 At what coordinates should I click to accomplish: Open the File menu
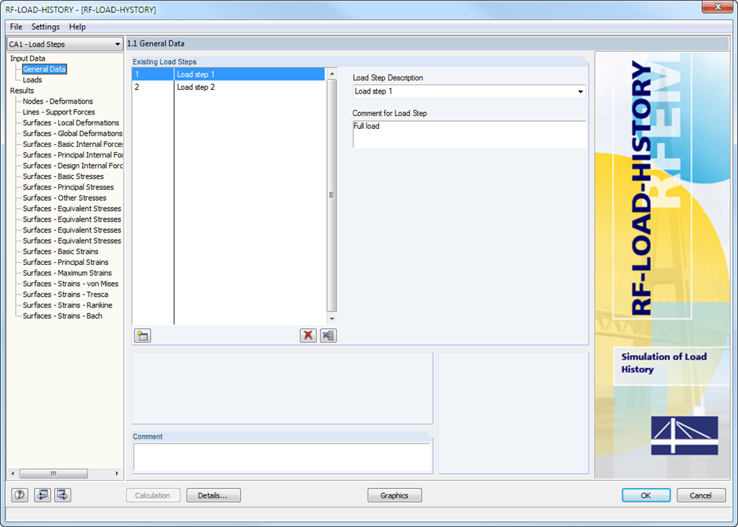point(16,27)
